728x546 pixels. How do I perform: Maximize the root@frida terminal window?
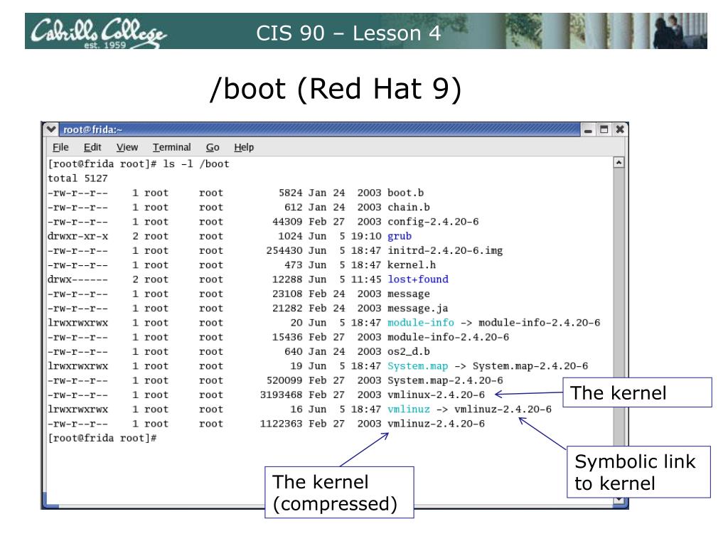pos(604,129)
